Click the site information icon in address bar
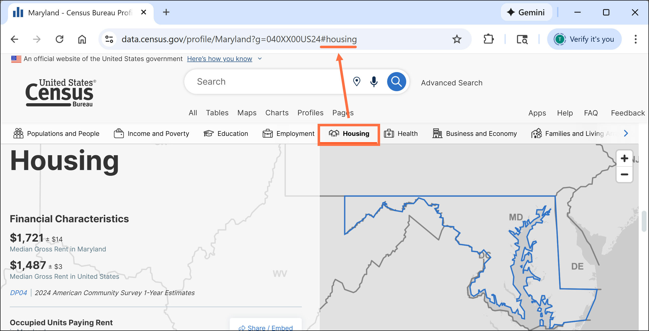Screen dimensions: 649x331 click(x=109, y=39)
